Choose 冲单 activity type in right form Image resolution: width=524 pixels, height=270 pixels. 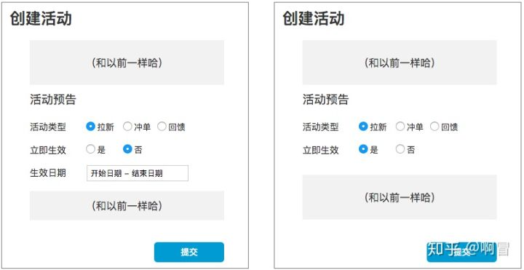(400, 127)
